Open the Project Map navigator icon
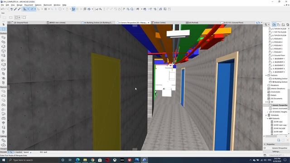Screen dimensions: 290x163 [274, 24]
